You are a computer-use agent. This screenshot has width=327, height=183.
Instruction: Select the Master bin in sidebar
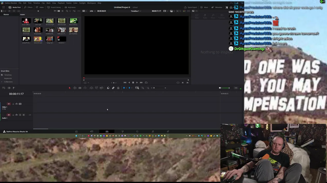(6, 14)
